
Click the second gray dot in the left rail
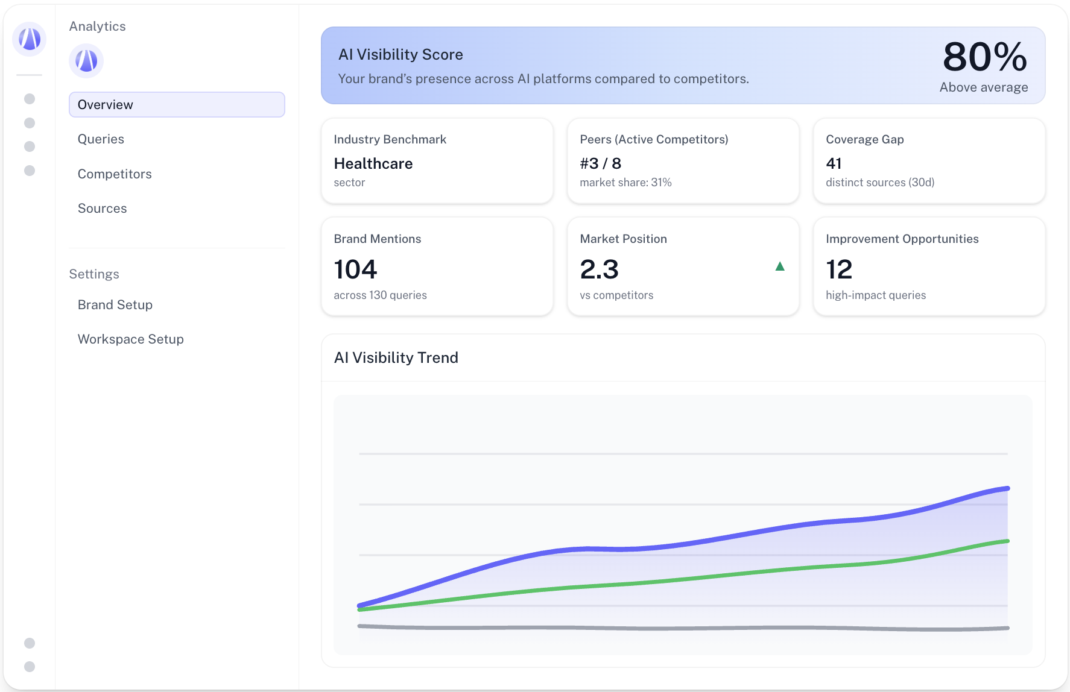[30, 123]
